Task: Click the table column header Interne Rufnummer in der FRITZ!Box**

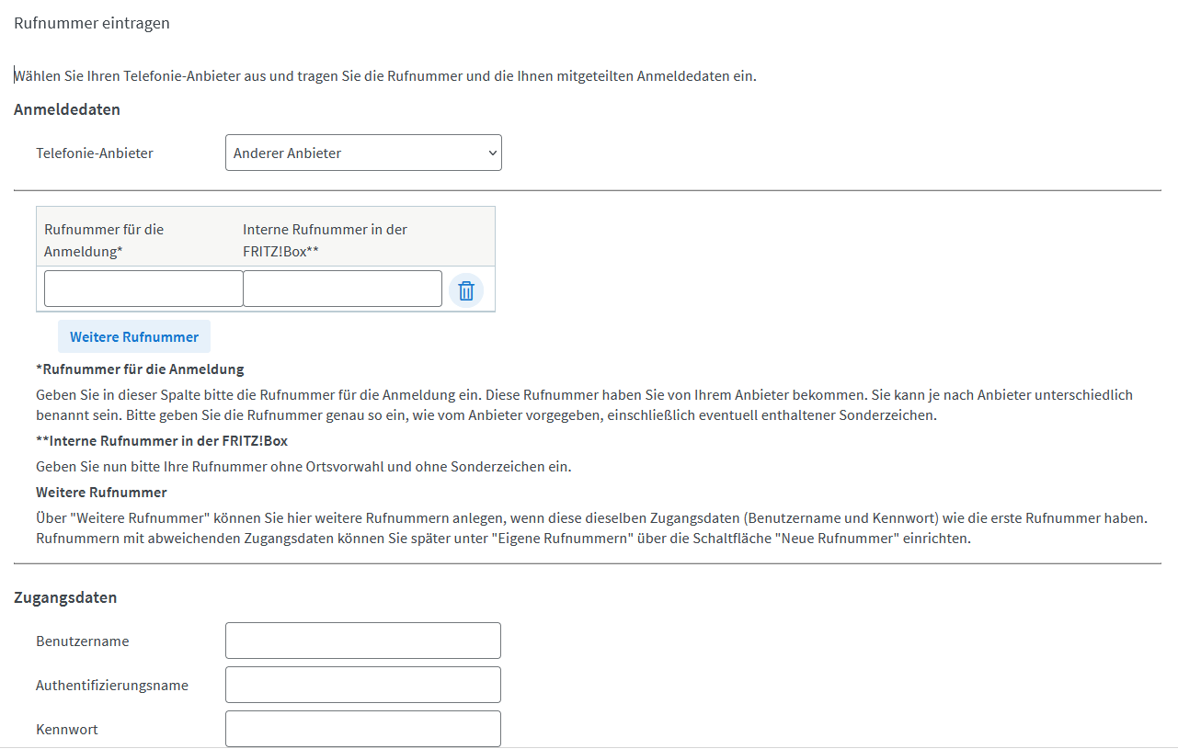Action: tap(325, 240)
